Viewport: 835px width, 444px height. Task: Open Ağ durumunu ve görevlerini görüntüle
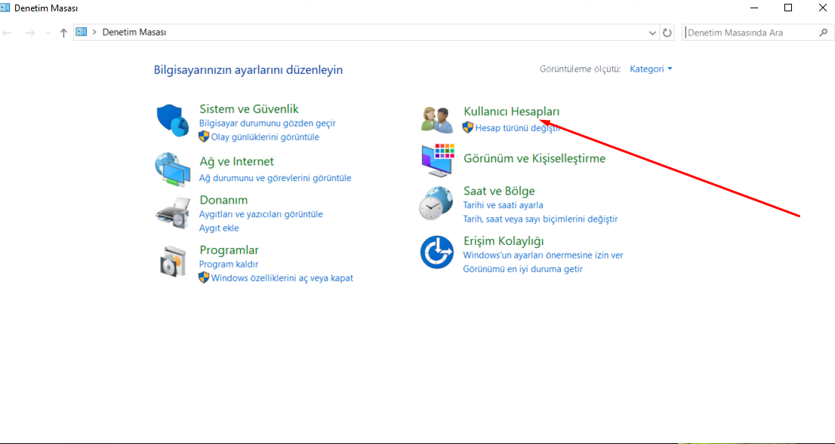coord(276,178)
